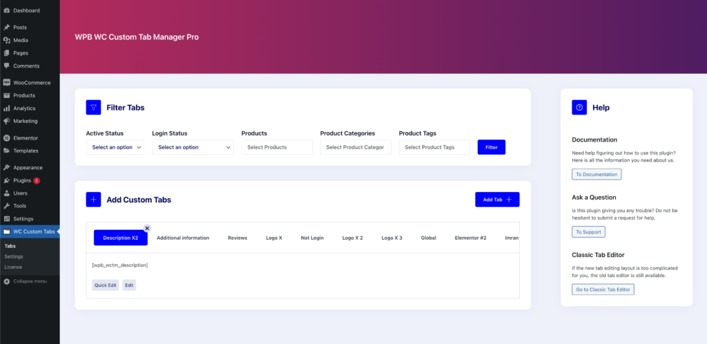The height and width of the screenshot is (344, 707).
Task: Click the Quick Edit button
Action: point(106,285)
